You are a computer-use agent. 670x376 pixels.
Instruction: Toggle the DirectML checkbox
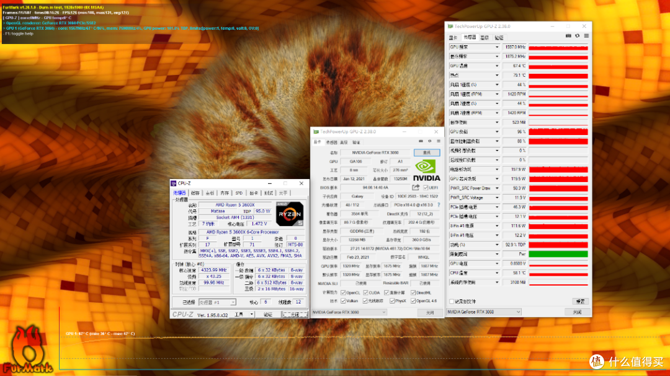click(413, 293)
